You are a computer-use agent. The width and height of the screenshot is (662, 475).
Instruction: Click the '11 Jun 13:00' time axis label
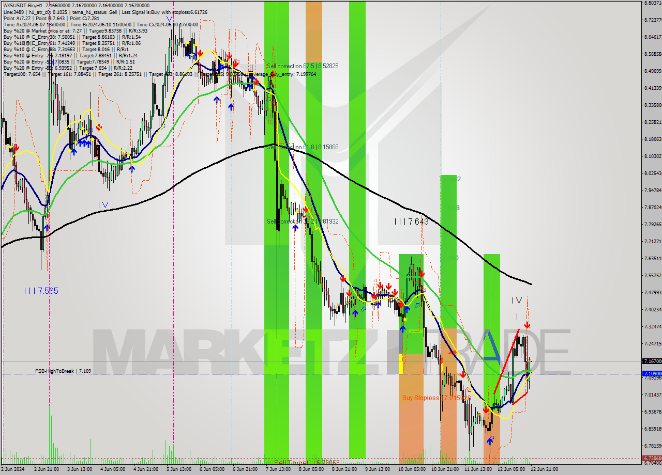pyautogui.click(x=477, y=469)
